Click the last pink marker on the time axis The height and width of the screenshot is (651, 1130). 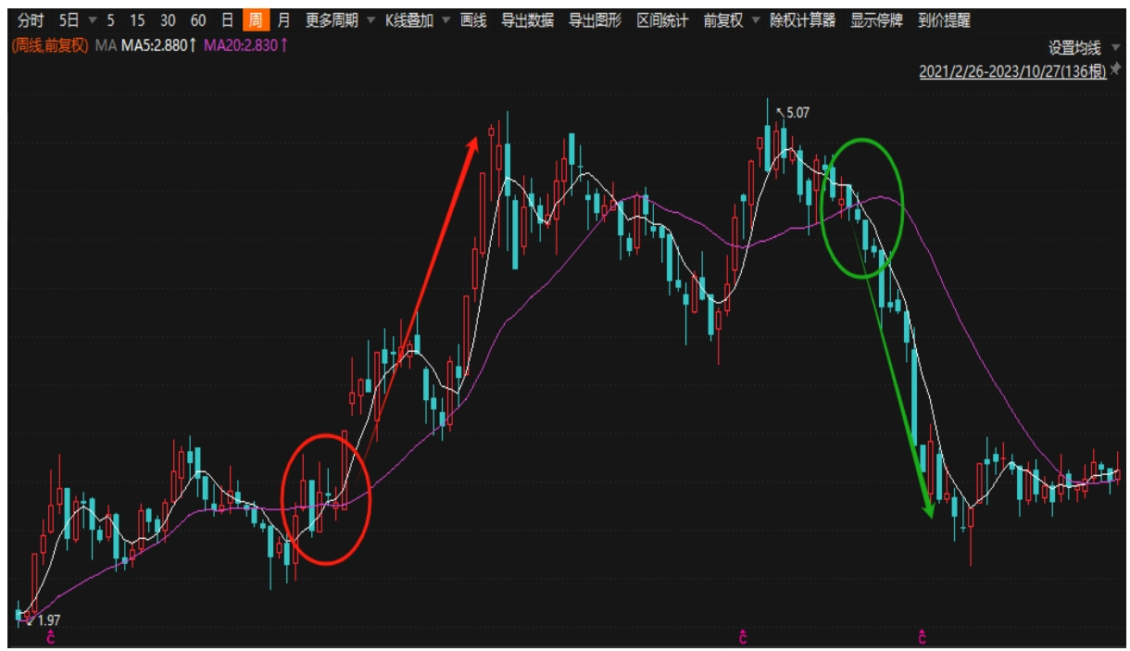(x=923, y=637)
